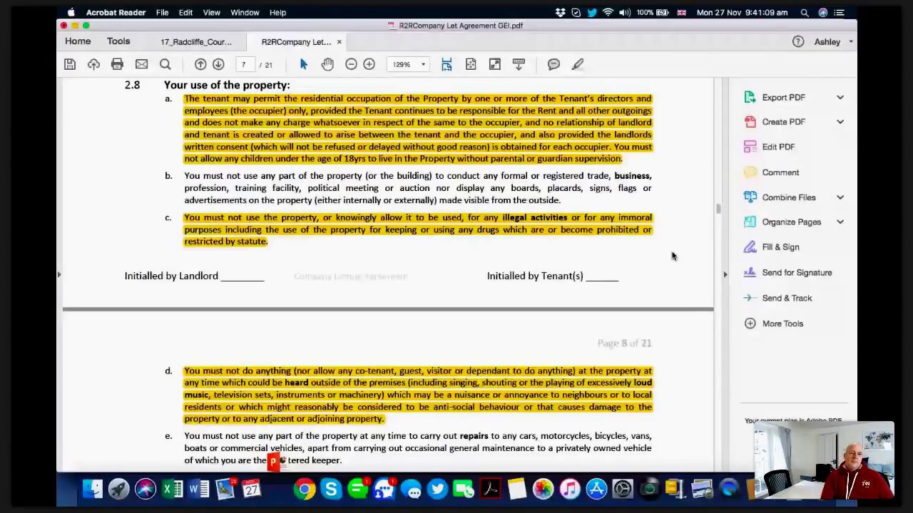Image resolution: width=913 pixels, height=513 pixels.
Task: Switch to the 17_Radcliffe_Cour... tab
Action: pos(196,42)
